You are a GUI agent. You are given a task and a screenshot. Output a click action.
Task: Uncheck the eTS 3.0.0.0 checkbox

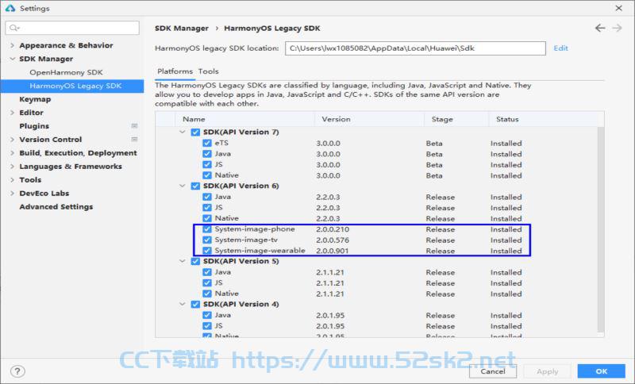[207, 143]
